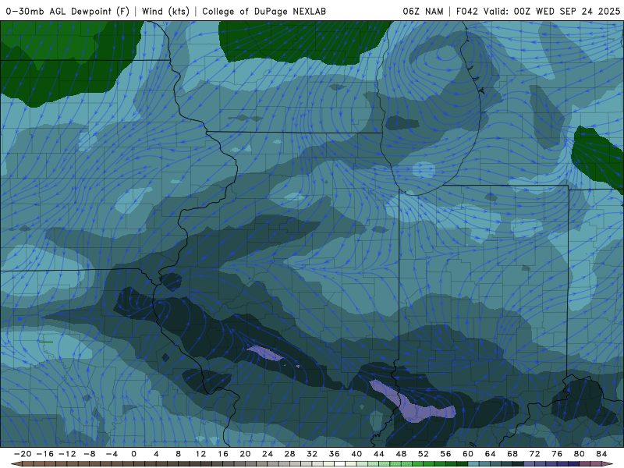Click the 56 value on the color scale
The width and height of the screenshot is (624, 468).
point(445,454)
